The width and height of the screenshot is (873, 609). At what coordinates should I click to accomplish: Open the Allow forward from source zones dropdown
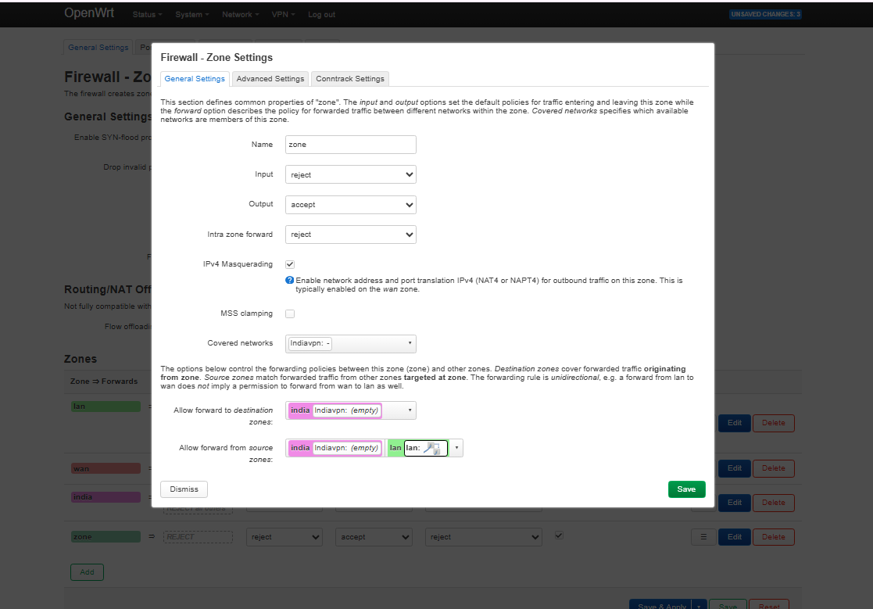click(x=456, y=447)
